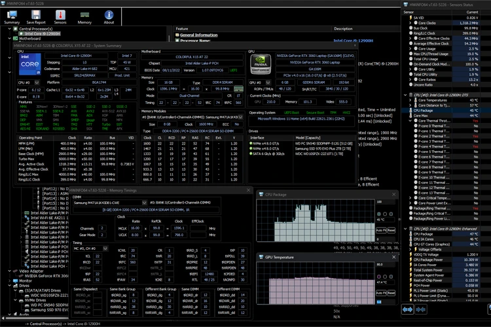The width and height of the screenshot is (491, 327).
Task: Collapse the Central Processor(s) tree node
Action: point(9,29)
